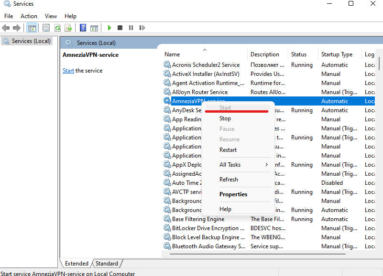
Task: Open Help via the blue question mark icon
Action: [x=83, y=28]
